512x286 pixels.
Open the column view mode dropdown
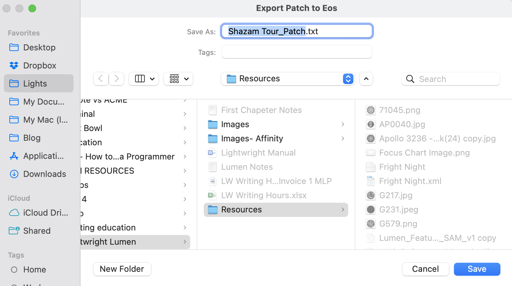[x=144, y=79]
